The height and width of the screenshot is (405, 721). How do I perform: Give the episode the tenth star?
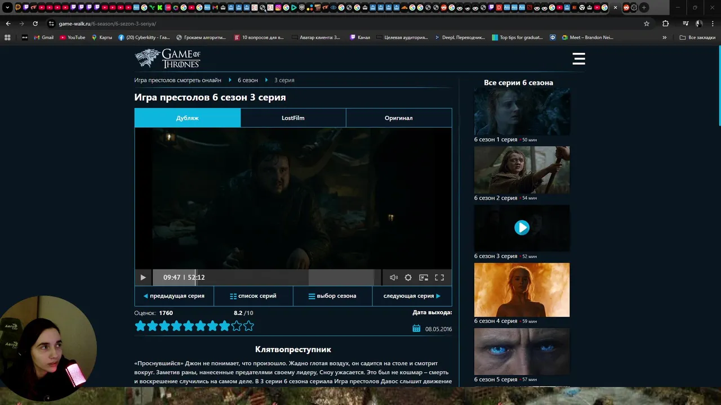[248, 326]
